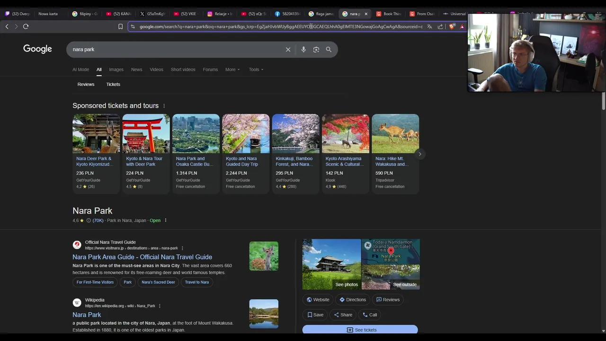Viewport: 606px width, 341px height.
Task: Go to Google homepage via logo
Action: (37, 49)
